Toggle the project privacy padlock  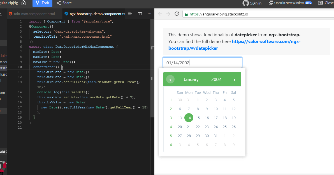[x=23, y=3]
